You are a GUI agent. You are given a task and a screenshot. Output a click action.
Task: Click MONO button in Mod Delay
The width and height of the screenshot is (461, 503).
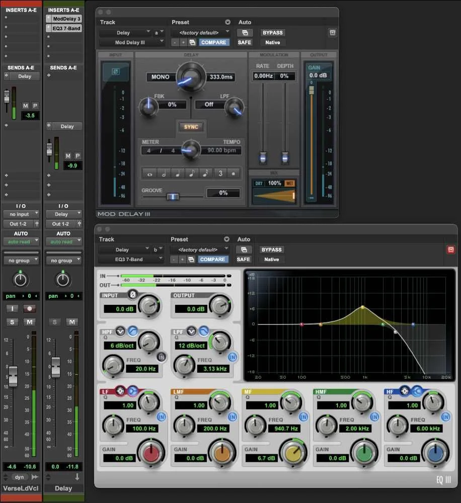(x=161, y=77)
